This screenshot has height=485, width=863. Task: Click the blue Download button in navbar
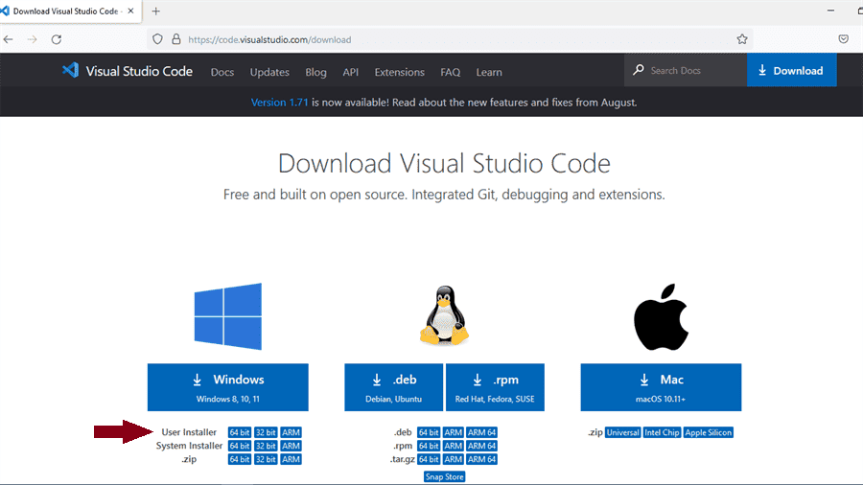point(791,70)
